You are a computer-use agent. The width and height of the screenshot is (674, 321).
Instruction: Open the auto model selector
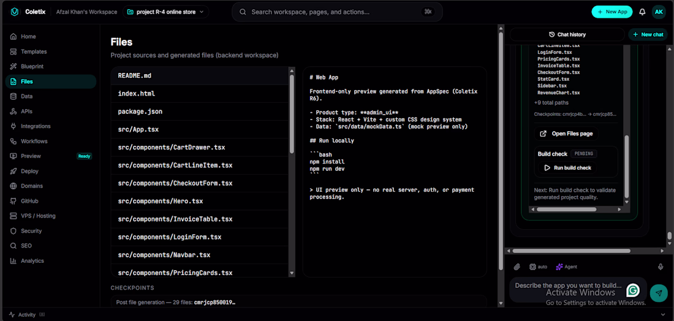(538, 267)
